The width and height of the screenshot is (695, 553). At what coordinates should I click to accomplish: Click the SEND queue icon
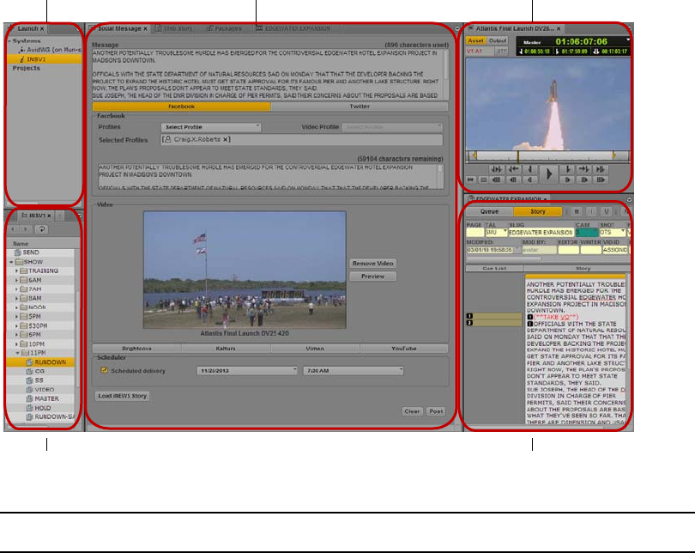point(18,252)
